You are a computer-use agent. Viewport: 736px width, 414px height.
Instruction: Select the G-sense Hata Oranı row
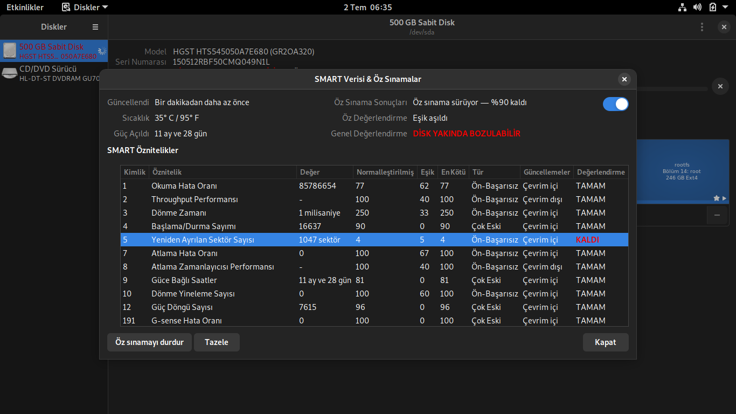click(374, 320)
